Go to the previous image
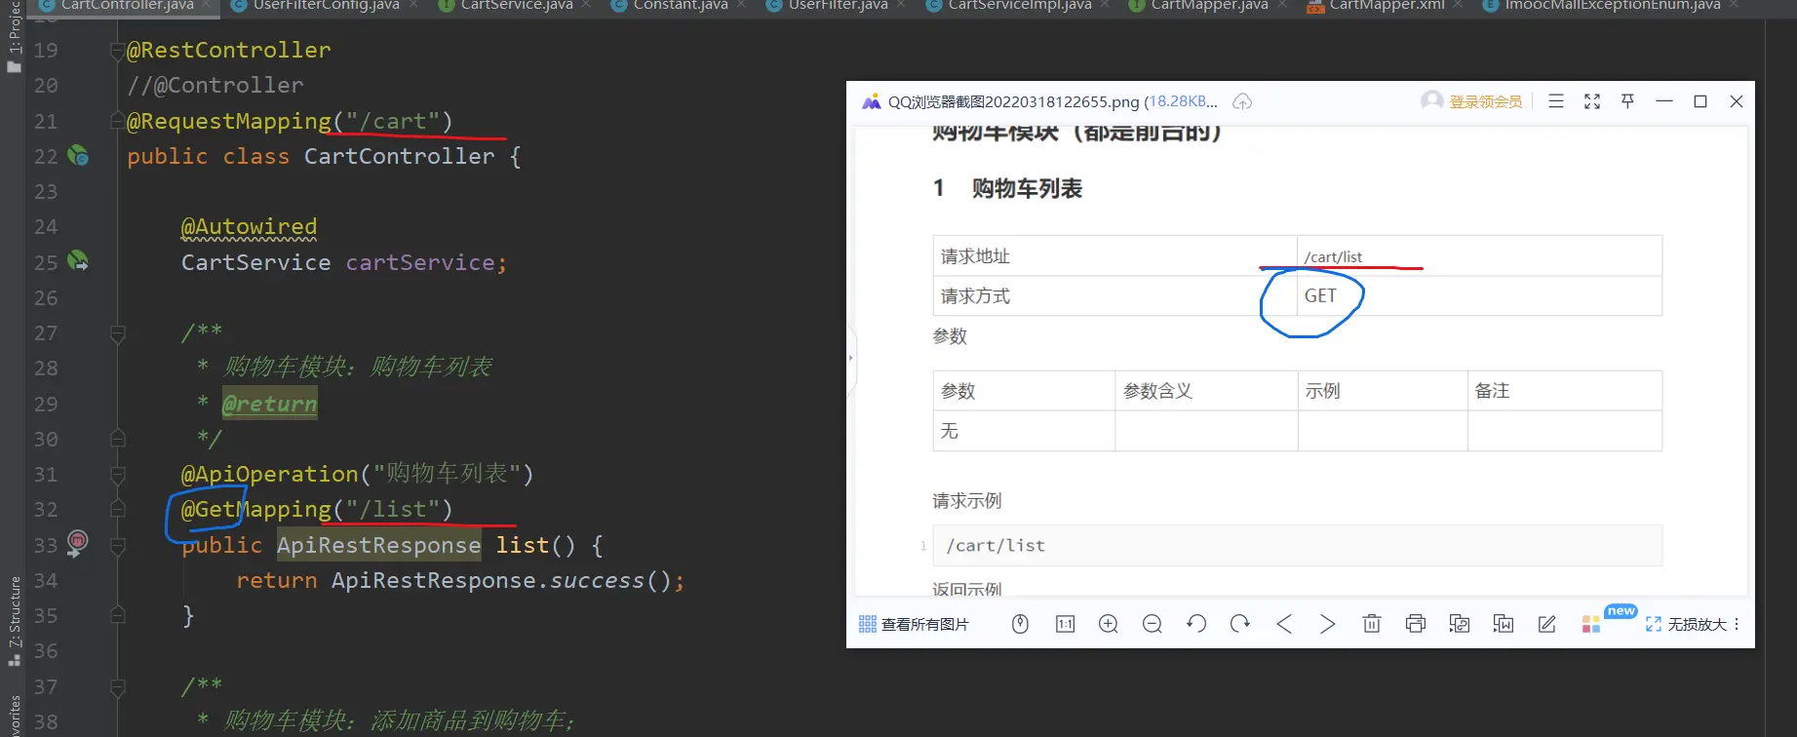Screen dimensions: 1797x737 (1284, 624)
